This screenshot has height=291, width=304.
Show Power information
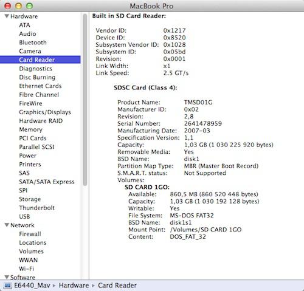(x=27, y=156)
